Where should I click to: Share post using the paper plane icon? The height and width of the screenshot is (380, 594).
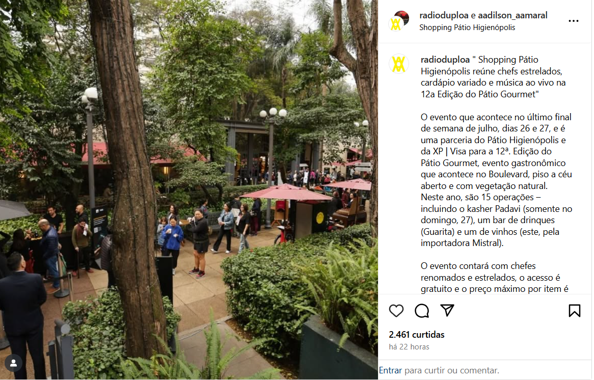447,310
